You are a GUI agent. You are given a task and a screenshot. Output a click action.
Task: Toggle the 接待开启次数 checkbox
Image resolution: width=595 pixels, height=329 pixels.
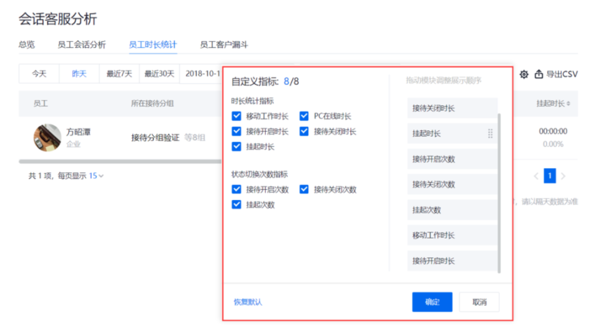coord(236,189)
